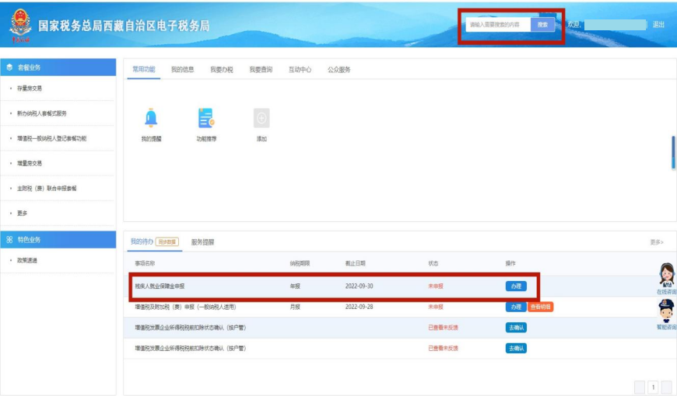Image resolution: width=677 pixels, height=396 pixels.
Task: Open 在线咨询 customer service avatar
Action: click(x=666, y=276)
